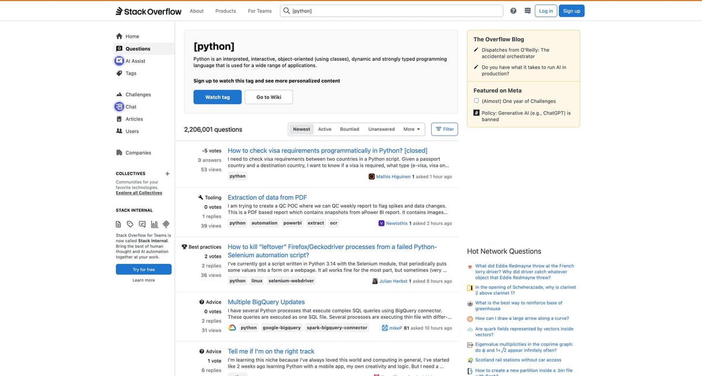Image resolution: width=702 pixels, height=376 pixels.
Task: Click pencil icon beside Dispatches from O'Reilly
Action: coord(476,50)
